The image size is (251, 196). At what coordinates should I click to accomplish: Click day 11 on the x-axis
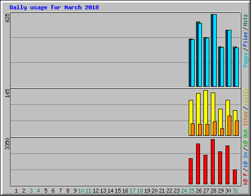point(88,191)
